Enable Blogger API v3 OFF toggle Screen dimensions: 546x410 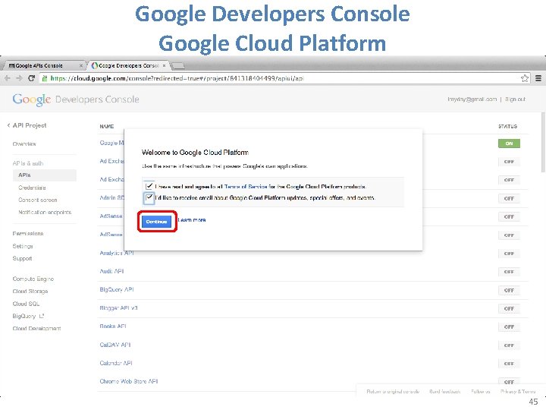(x=509, y=308)
